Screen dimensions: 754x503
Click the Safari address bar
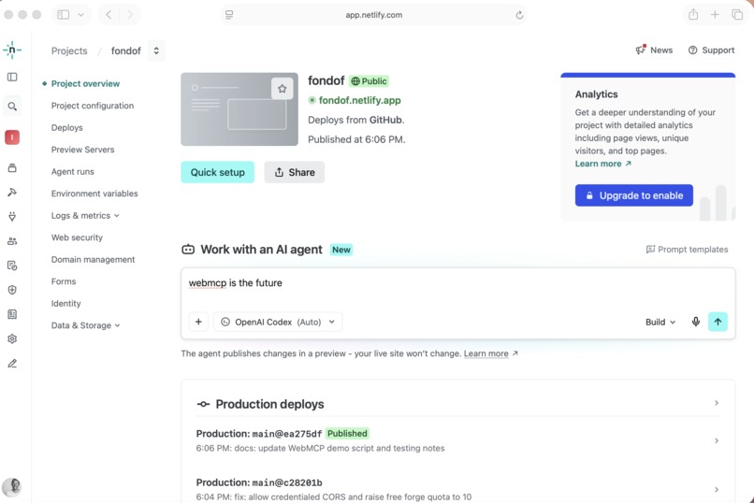pyautogui.click(x=373, y=15)
